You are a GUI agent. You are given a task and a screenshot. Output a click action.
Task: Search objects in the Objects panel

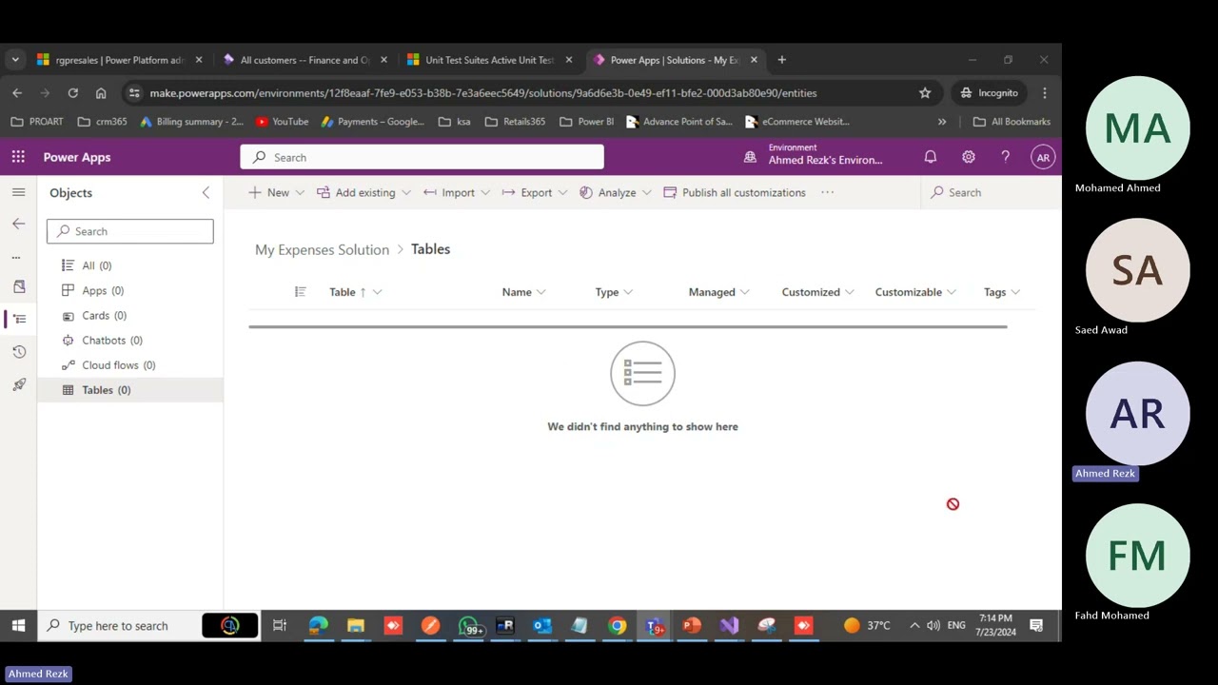[130, 231]
